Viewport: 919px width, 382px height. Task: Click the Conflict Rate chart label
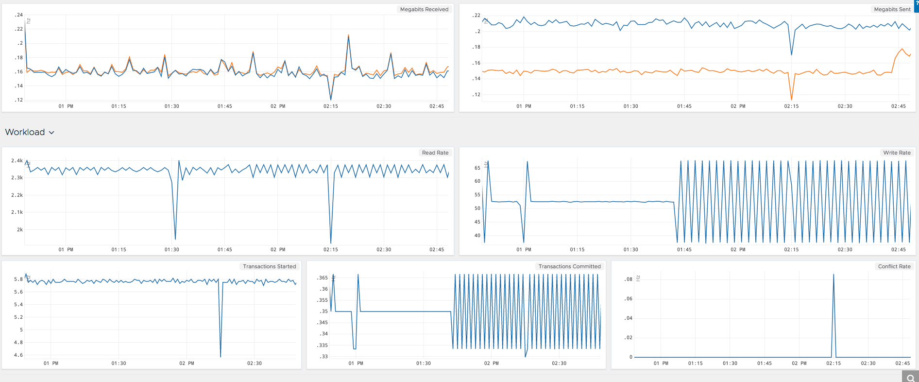tap(894, 266)
